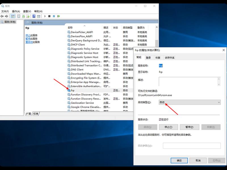Click the Back arrow in Services toolbar
The width and height of the screenshot is (227, 170).
(2, 16)
